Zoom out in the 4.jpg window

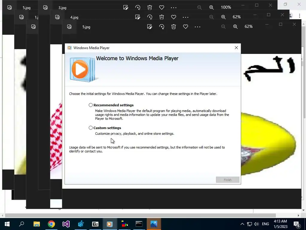(x=211, y=17)
